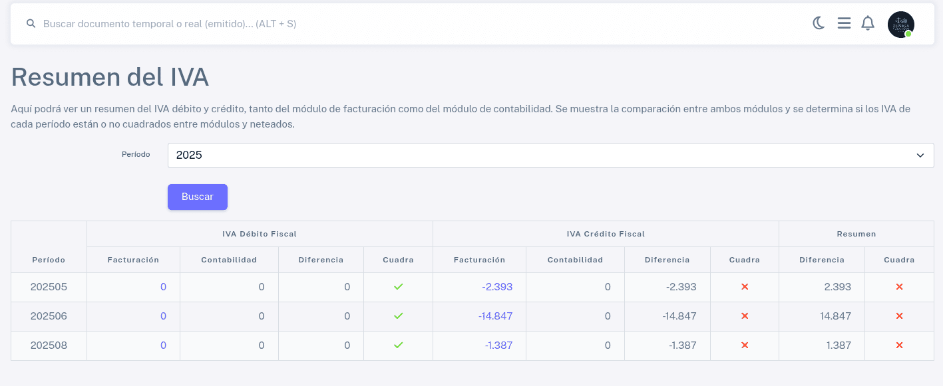The width and height of the screenshot is (943, 386).
Task: Click the red X under Resumen for 202506
Action: pyautogui.click(x=899, y=316)
